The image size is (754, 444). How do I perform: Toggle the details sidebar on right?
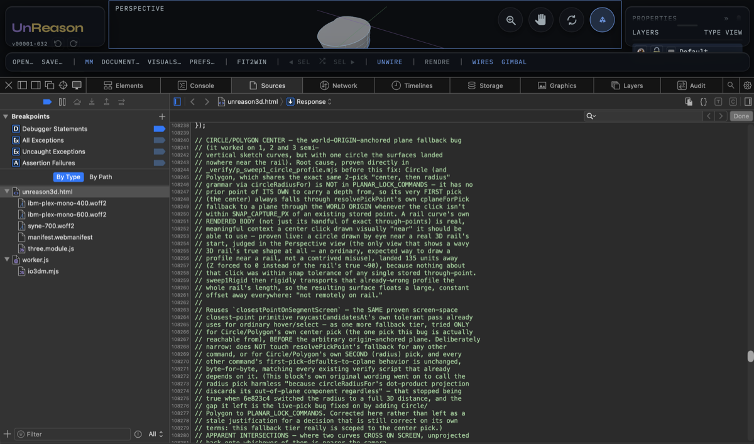coord(748,101)
